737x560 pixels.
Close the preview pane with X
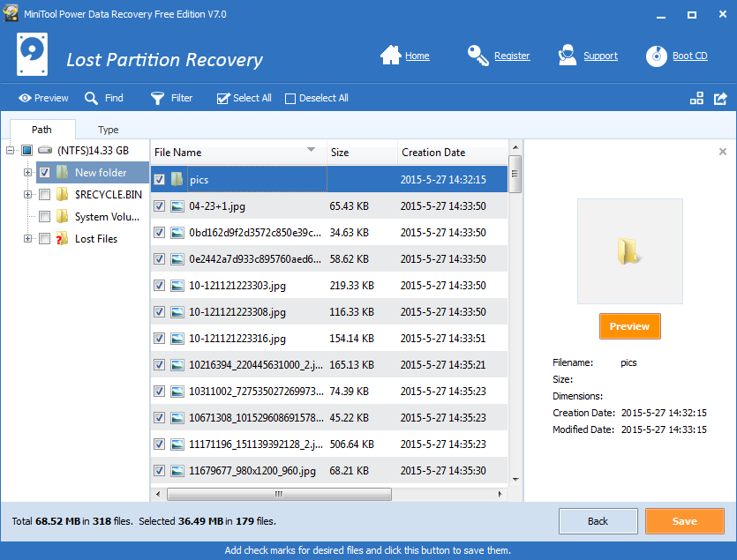point(723,152)
